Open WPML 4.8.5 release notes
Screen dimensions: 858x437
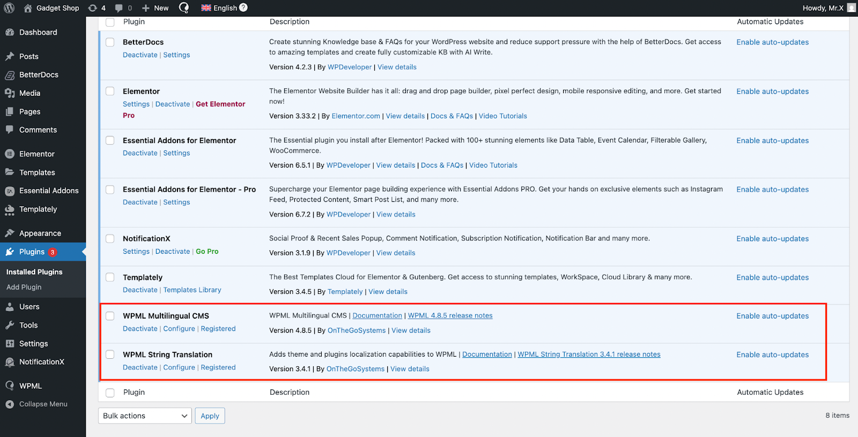(x=450, y=315)
